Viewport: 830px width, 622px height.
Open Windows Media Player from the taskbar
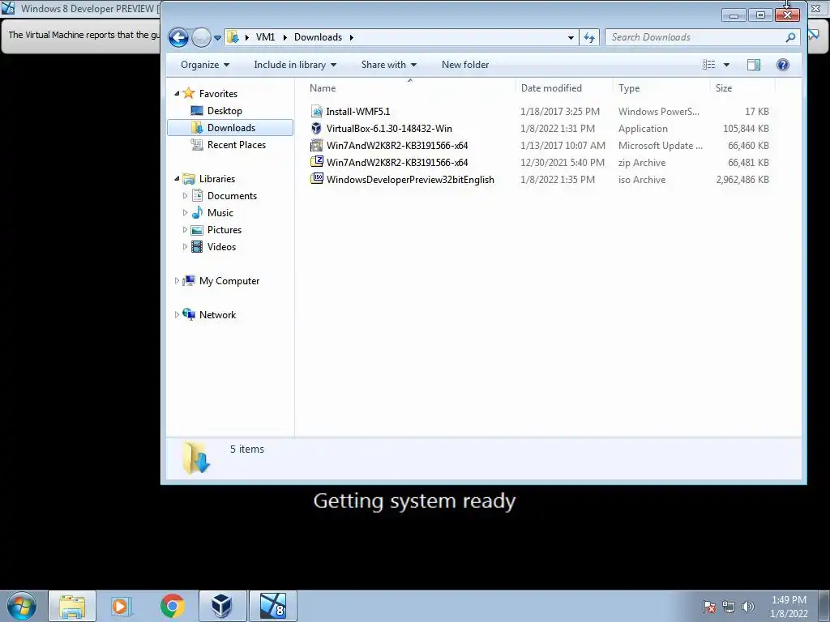point(122,606)
